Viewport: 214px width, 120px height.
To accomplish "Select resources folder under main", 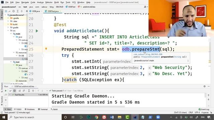I will tap(21, 53).
